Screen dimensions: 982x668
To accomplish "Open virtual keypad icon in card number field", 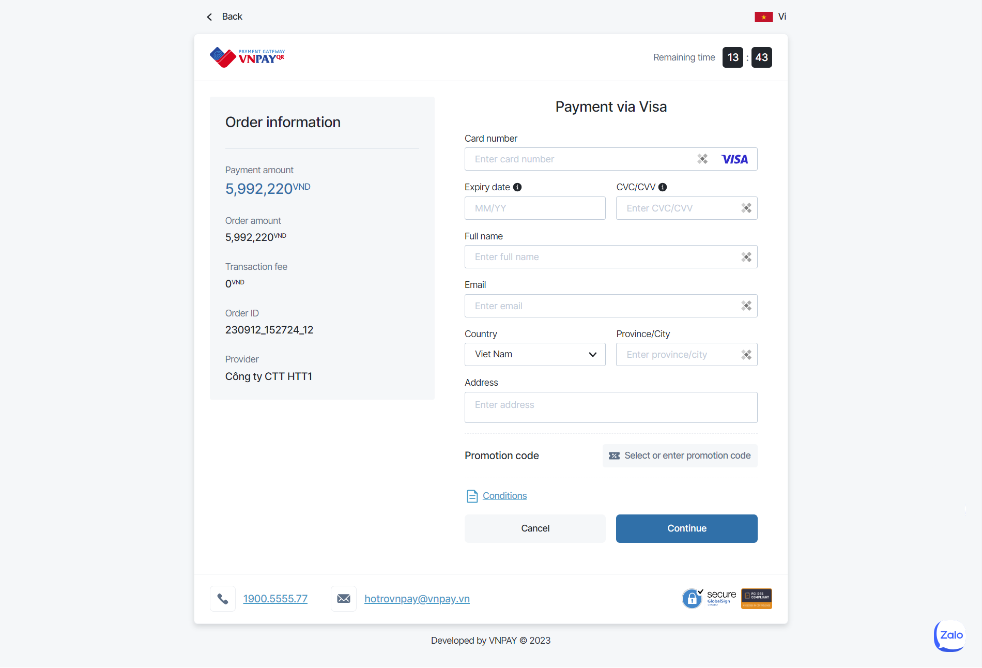I will tap(702, 159).
